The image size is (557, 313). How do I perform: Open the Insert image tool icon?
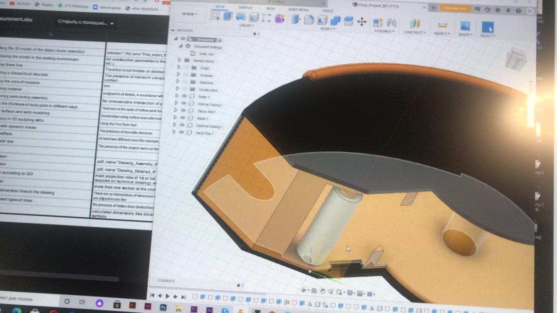tap(465, 26)
